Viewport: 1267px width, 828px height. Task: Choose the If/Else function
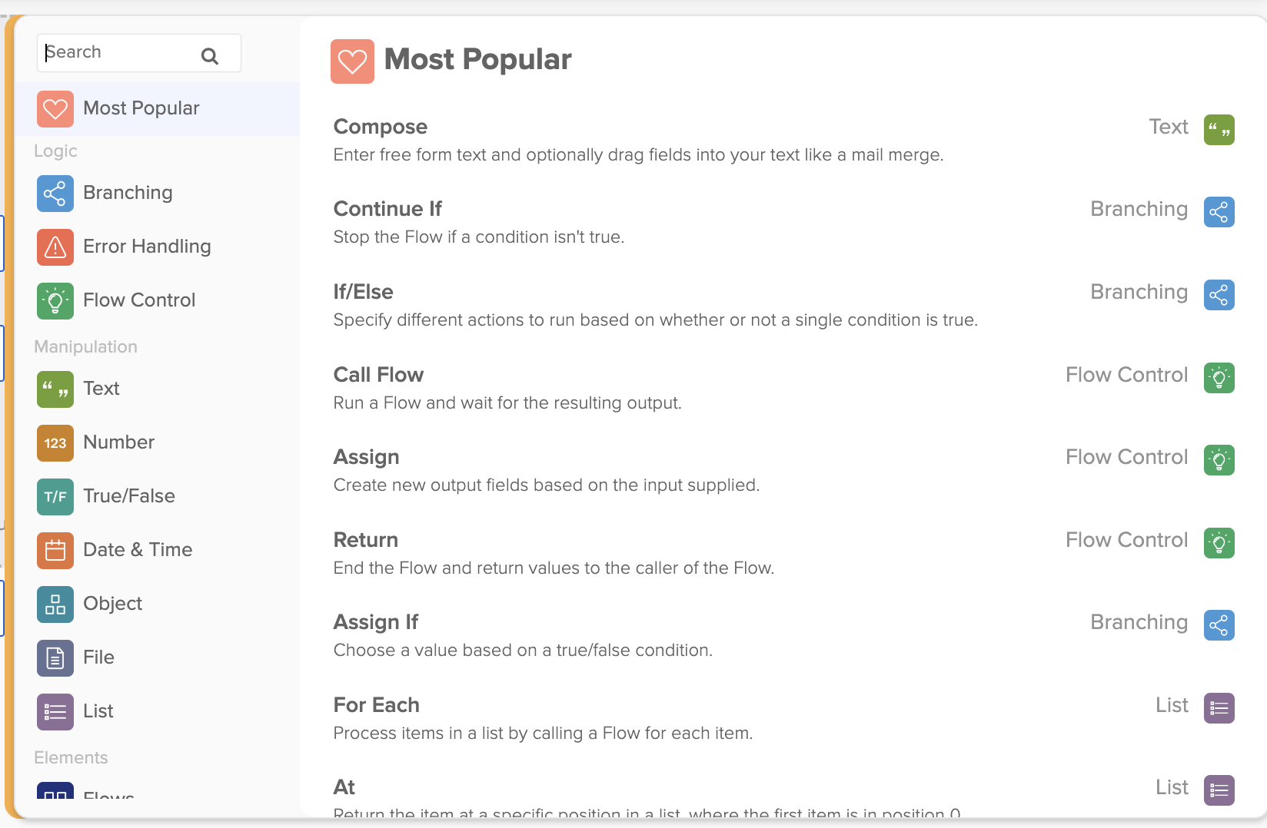click(363, 292)
